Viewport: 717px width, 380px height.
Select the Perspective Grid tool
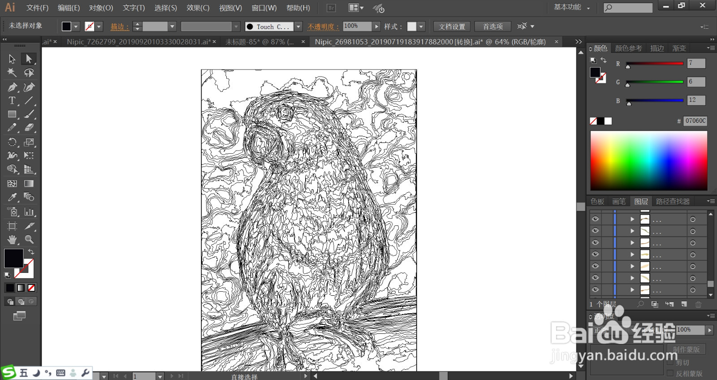coord(29,169)
